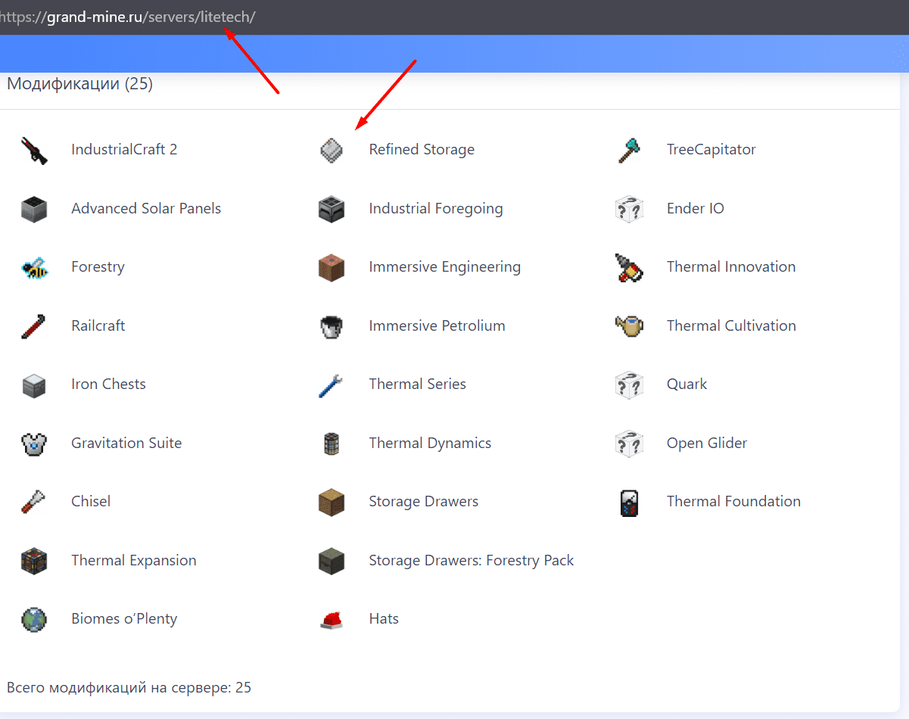Click the Storage Drawers block icon
This screenshot has width=909, height=719.
[x=332, y=502]
